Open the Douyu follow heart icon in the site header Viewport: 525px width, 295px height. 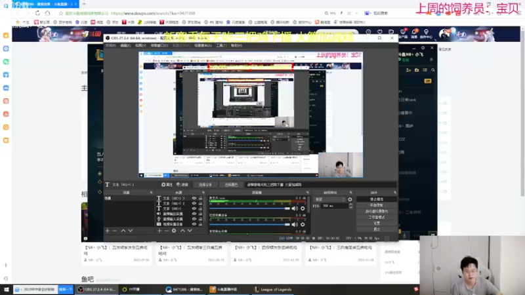click(x=380, y=32)
